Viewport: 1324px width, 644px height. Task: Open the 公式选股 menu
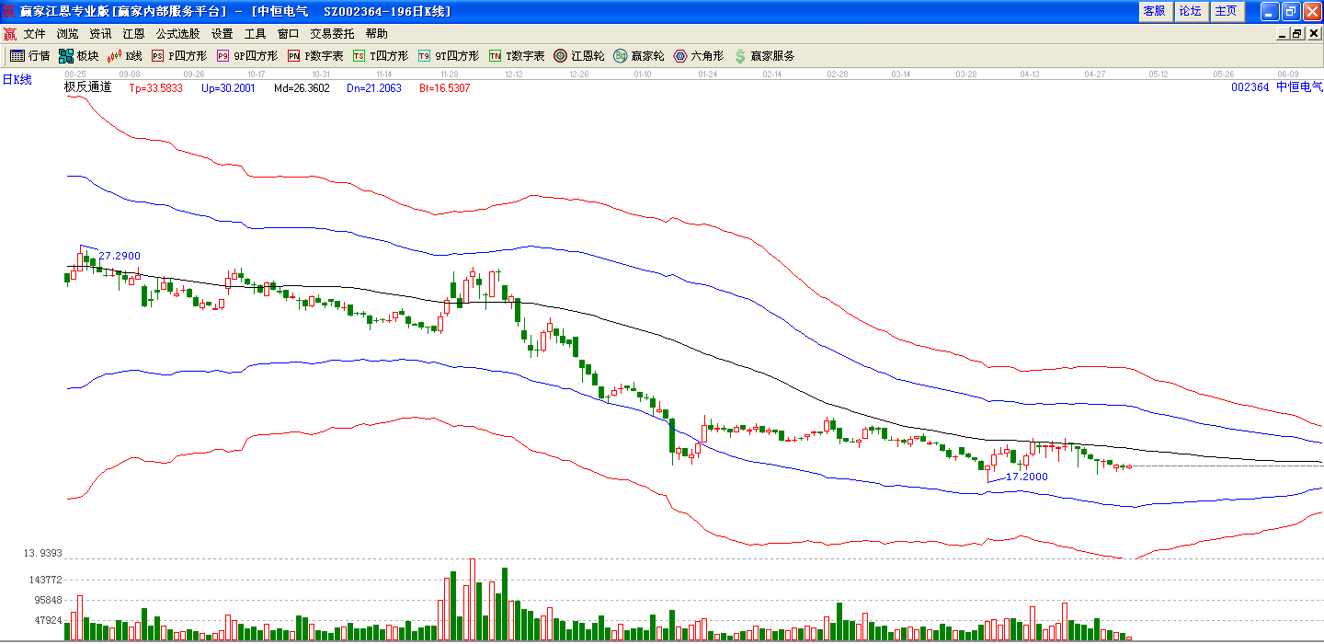(x=177, y=34)
